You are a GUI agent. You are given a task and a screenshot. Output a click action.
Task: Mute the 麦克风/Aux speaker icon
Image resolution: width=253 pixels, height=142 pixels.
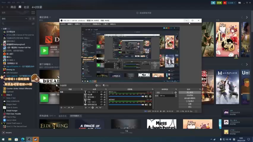(146, 96)
